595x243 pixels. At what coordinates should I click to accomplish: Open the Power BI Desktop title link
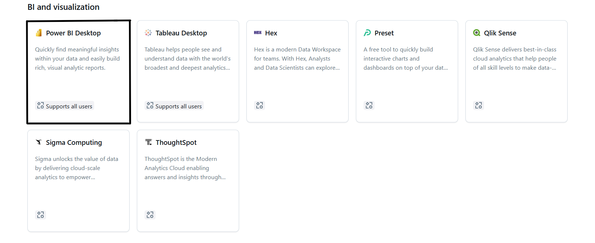pyautogui.click(x=73, y=33)
